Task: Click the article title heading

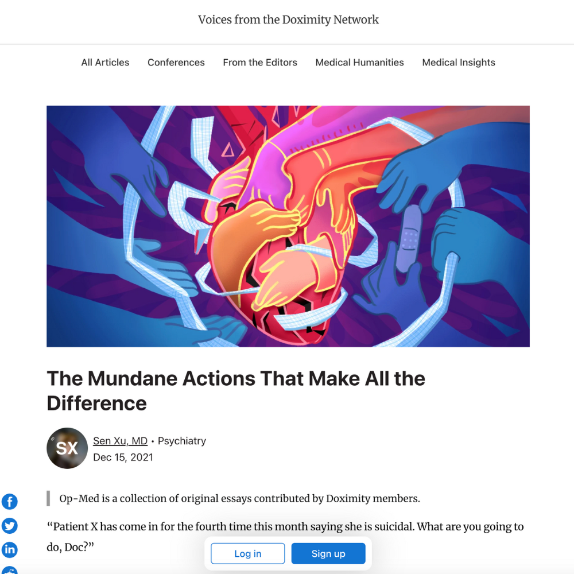Action: pos(236,390)
